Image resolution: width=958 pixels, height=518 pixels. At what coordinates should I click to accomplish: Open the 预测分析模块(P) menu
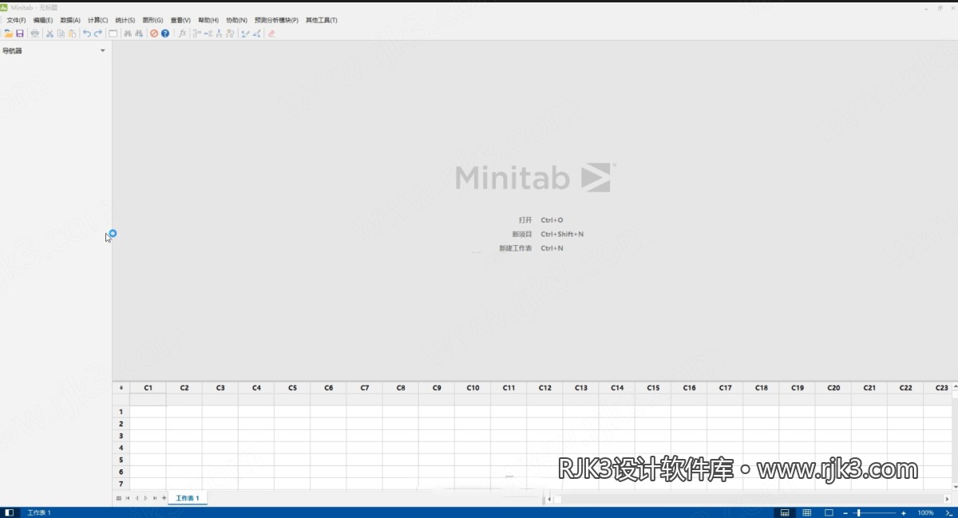276,20
